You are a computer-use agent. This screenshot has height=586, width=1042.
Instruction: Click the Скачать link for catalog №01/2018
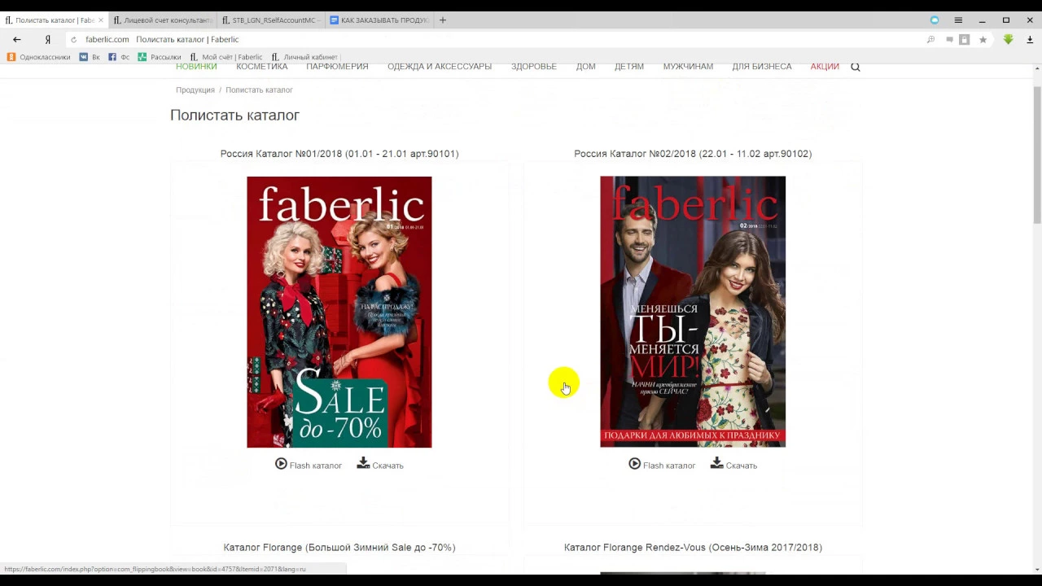point(387,466)
